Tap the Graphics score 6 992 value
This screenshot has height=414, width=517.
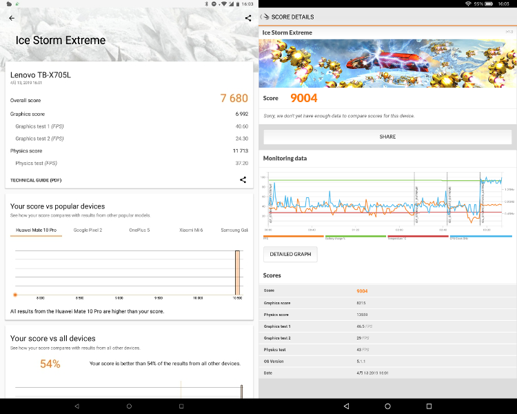click(242, 114)
